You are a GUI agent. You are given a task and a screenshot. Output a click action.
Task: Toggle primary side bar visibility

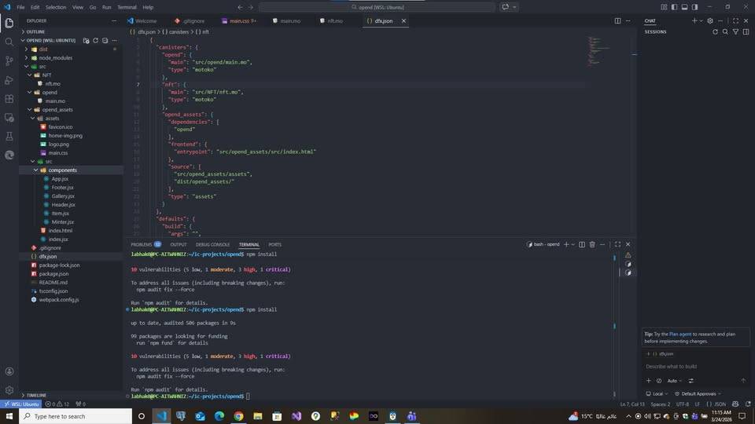click(674, 7)
